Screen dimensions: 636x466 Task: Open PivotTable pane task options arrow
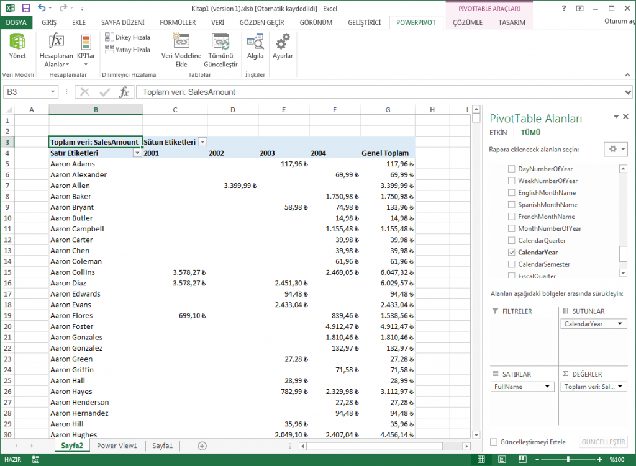(x=616, y=117)
